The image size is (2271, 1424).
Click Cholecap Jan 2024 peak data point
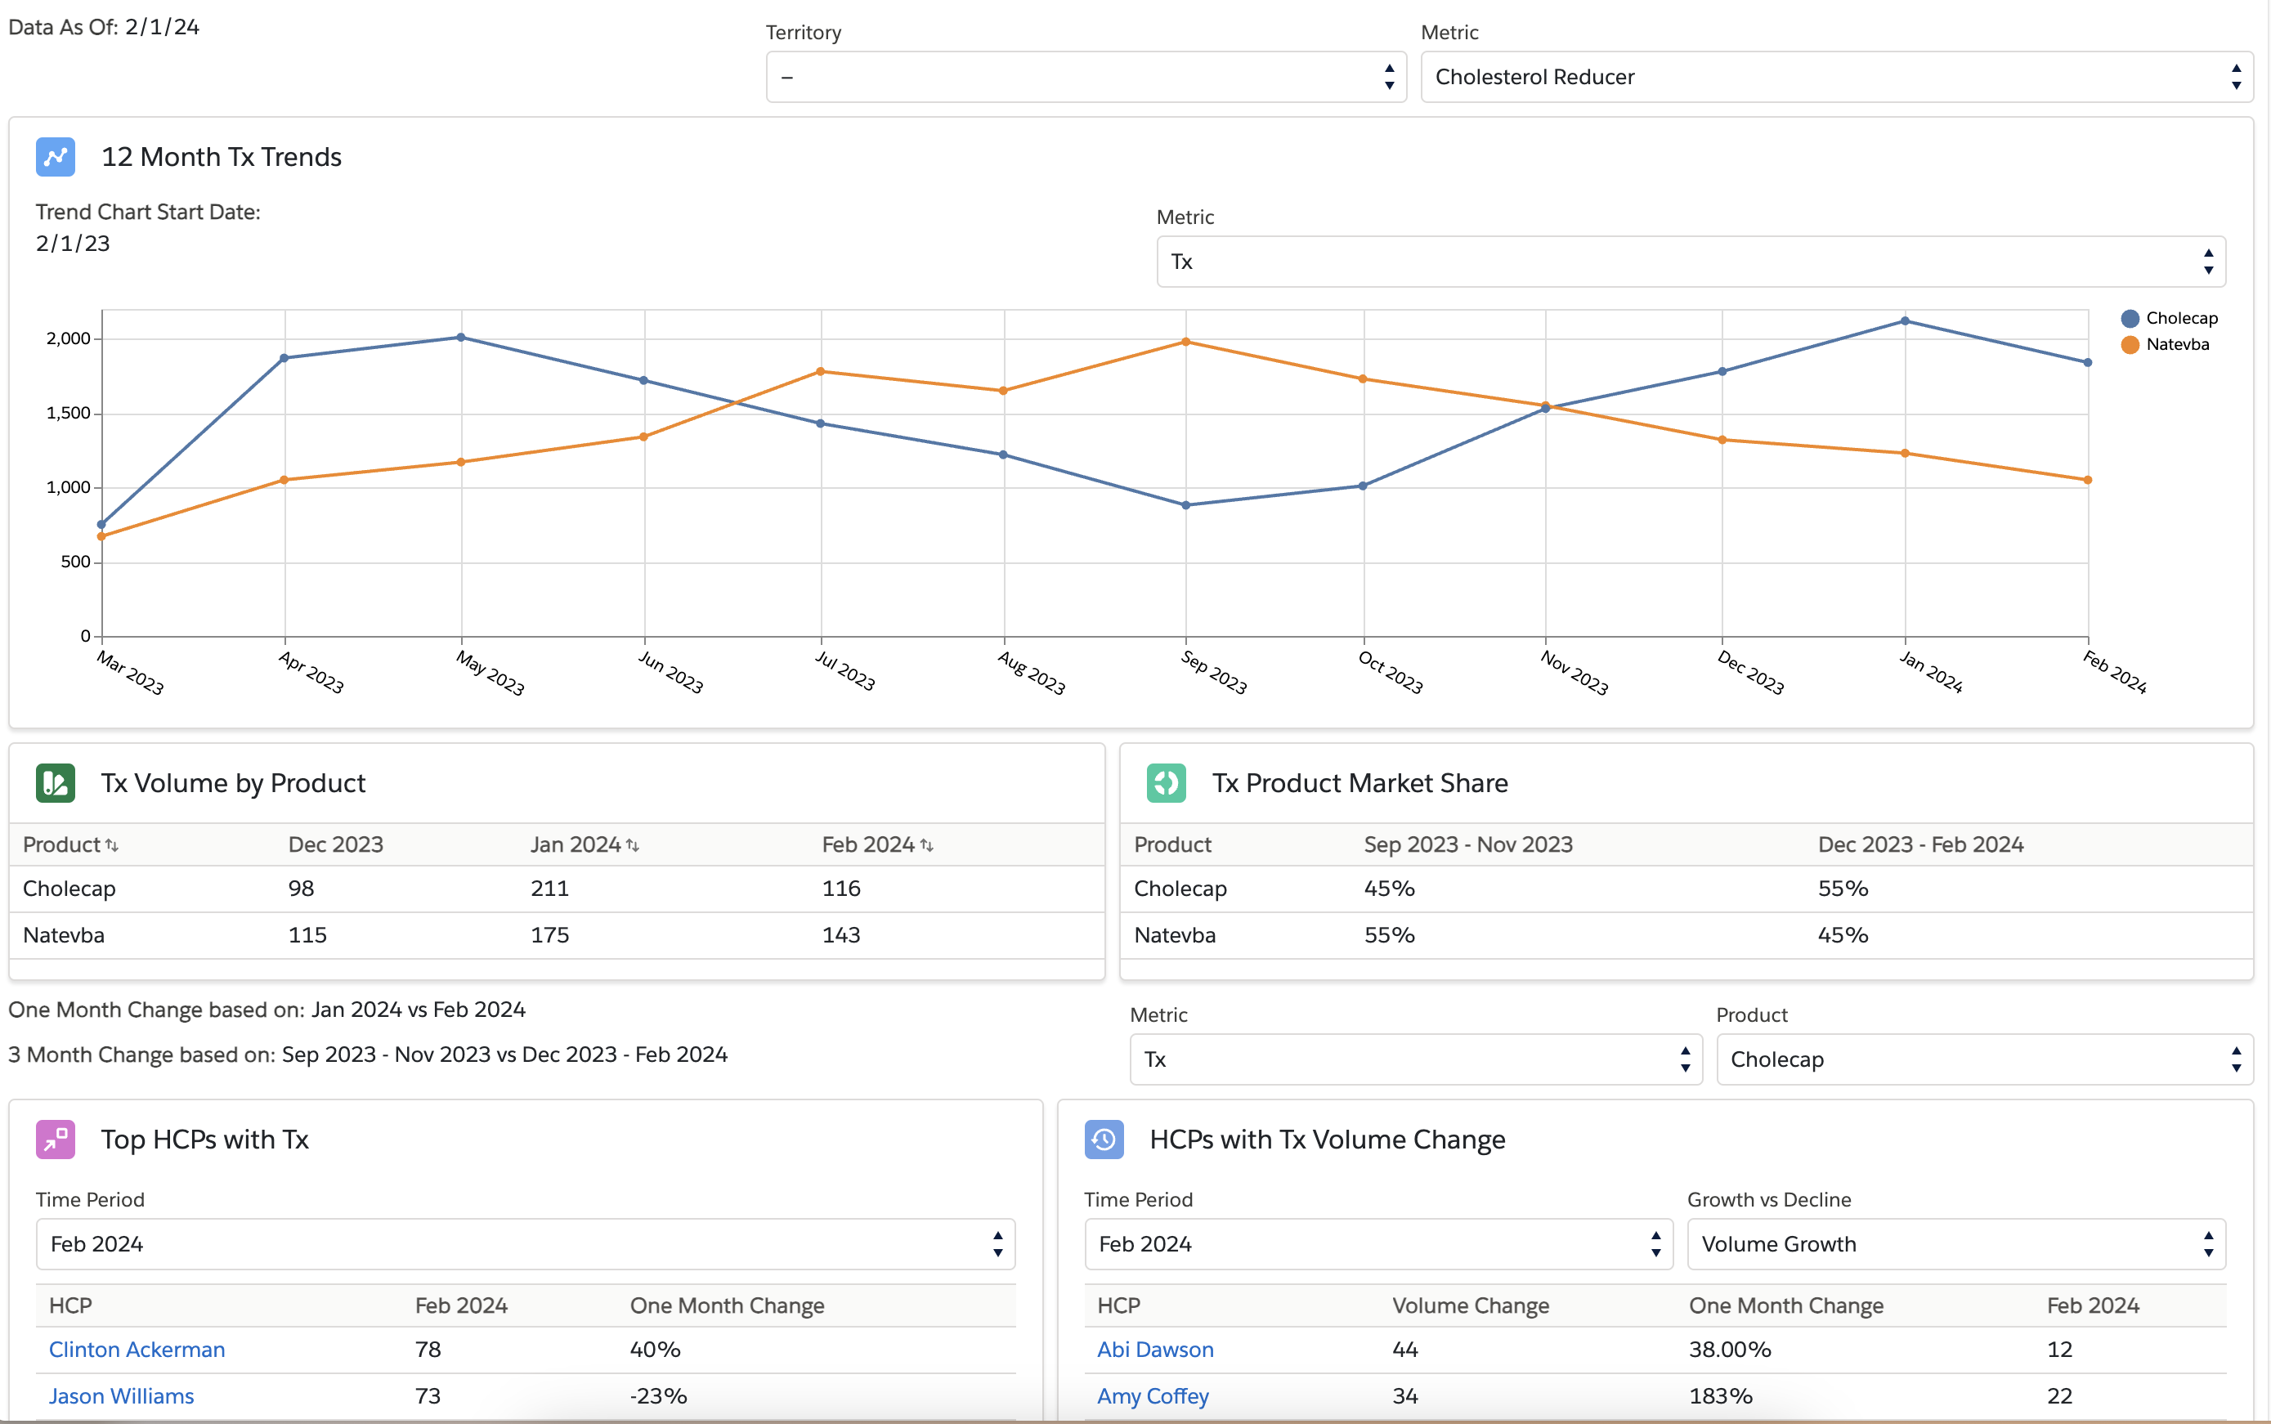pos(1905,321)
